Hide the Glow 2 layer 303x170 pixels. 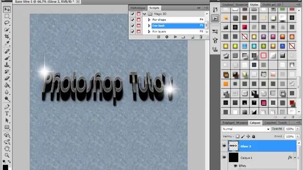pyautogui.click(x=224, y=146)
